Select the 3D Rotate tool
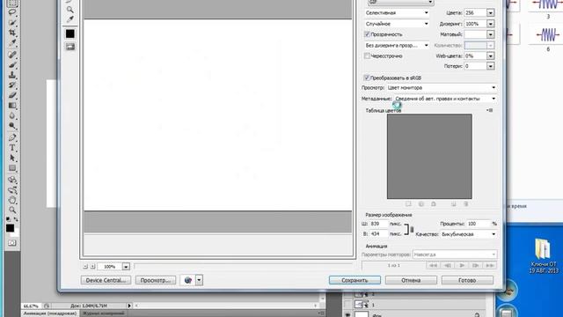Screen dimensions: 563x317 point(12,180)
